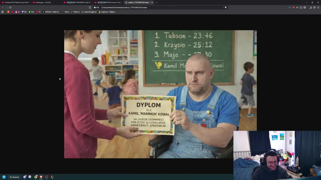321x180 pixels.
Task: Open the Rat Twitch bookmark
Action: [x=24, y=12]
